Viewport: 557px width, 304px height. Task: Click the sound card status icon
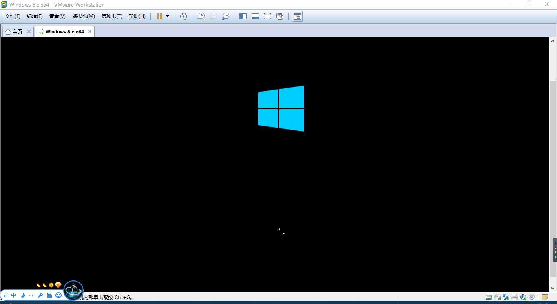(x=523, y=297)
